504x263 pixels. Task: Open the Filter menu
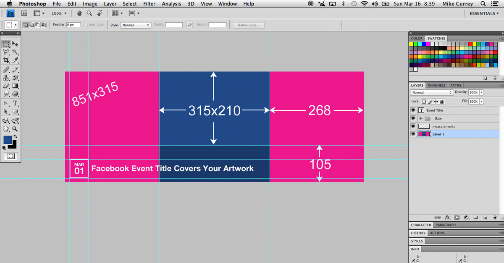pyautogui.click(x=149, y=4)
